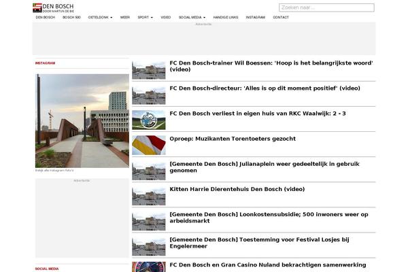This screenshot has height=272, width=408.
Task: Open the Instagram bridge photo
Action: point(82,121)
